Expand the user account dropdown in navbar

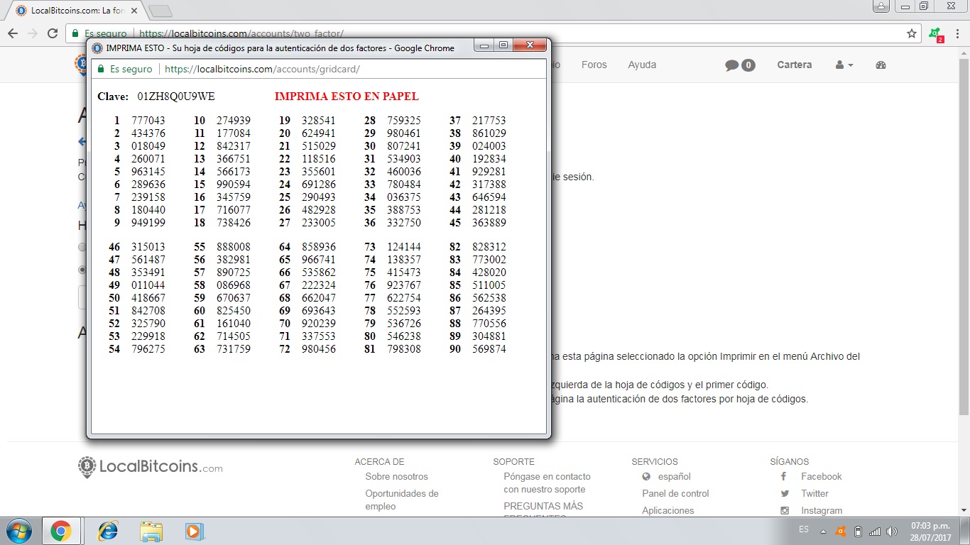[844, 65]
